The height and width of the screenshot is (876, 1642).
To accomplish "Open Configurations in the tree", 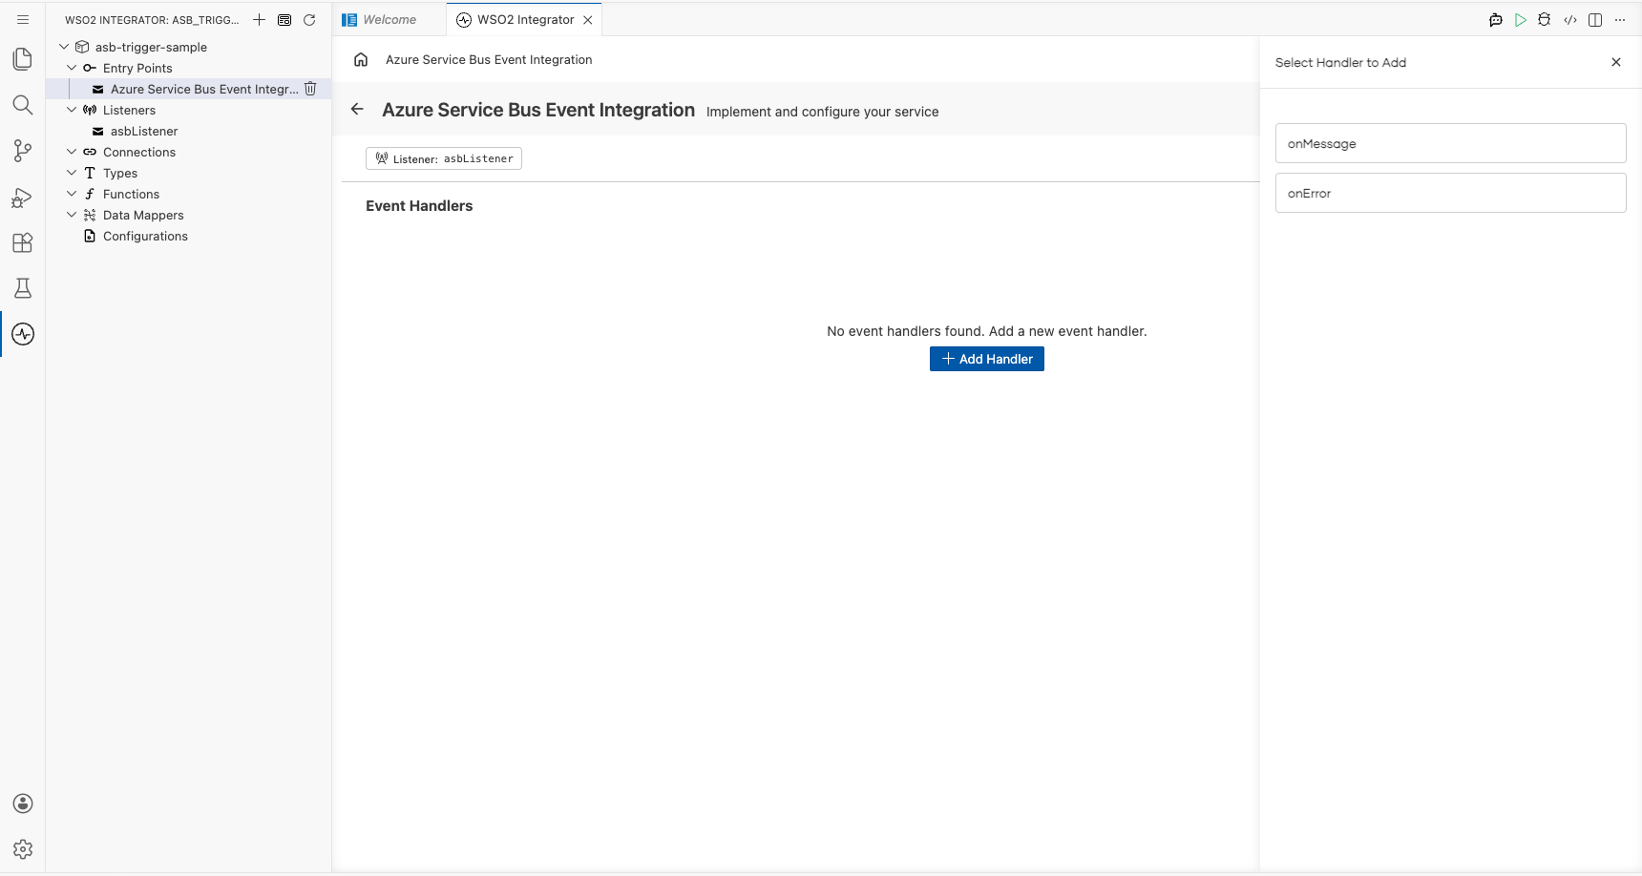I will point(145,236).
